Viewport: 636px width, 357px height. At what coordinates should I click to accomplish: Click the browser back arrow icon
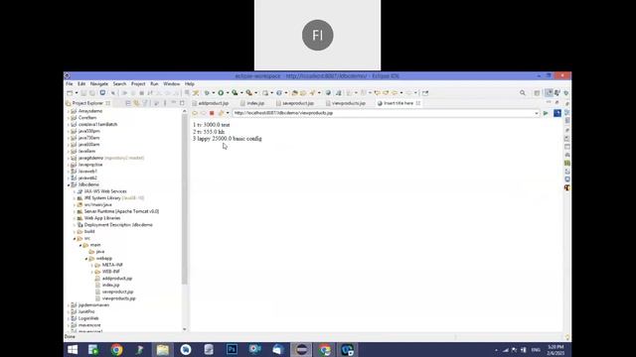[x=195, y=113]
